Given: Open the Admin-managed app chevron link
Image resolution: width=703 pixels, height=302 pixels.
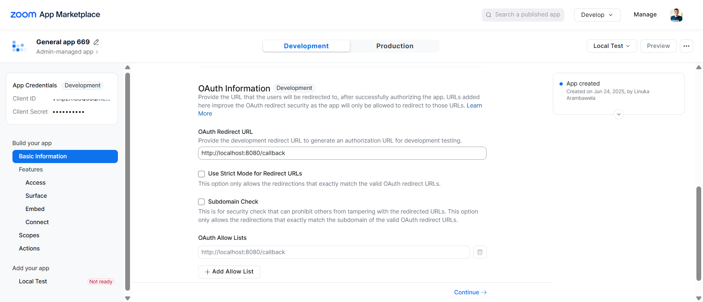Looking at the screenshot, I should (67, 52).
